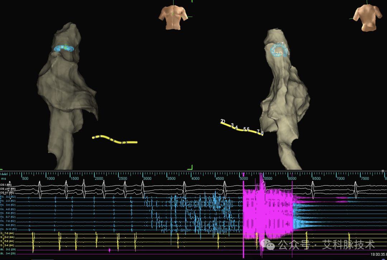Click the 19:00:35 timestamp readout
Viewport: 387px width, 260px height.
click(x=379, y=254)
